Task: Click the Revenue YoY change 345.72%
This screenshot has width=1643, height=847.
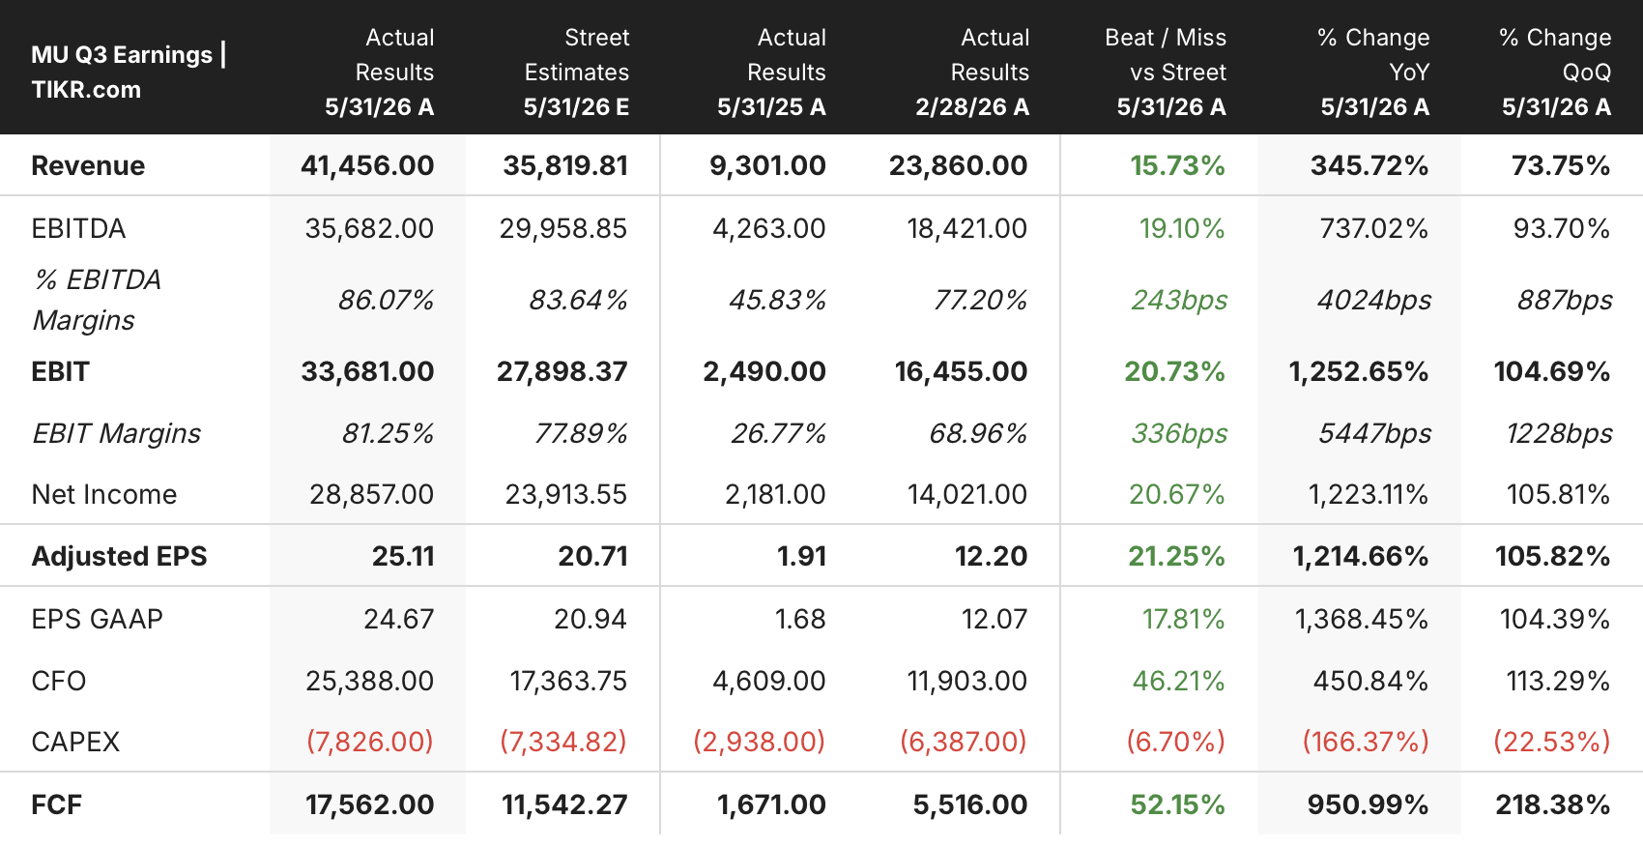Action: pos(1369,165)
